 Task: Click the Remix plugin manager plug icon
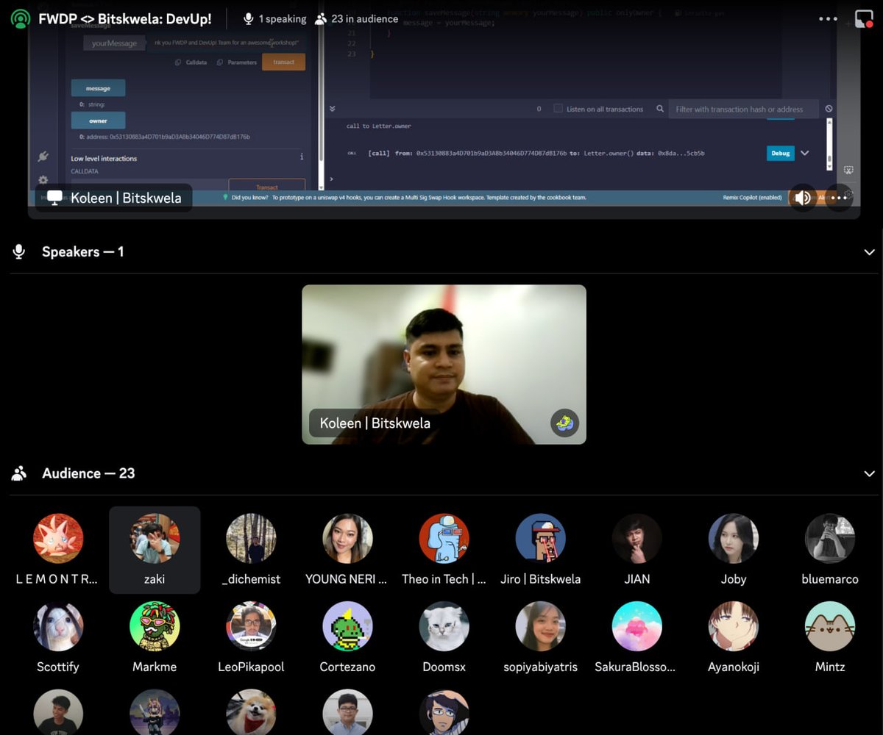tap(43, 157)
